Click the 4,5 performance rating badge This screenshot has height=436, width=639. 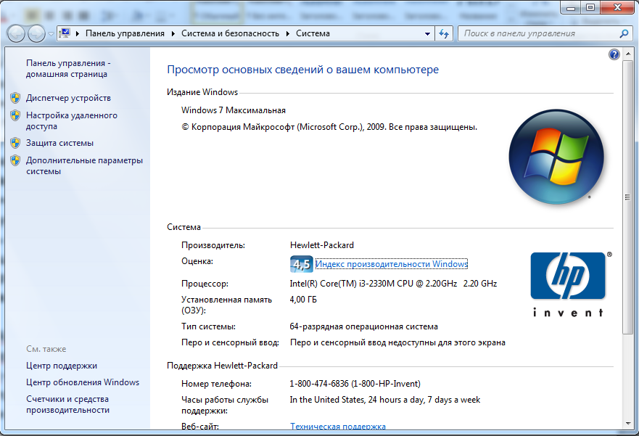pos(301,264)
